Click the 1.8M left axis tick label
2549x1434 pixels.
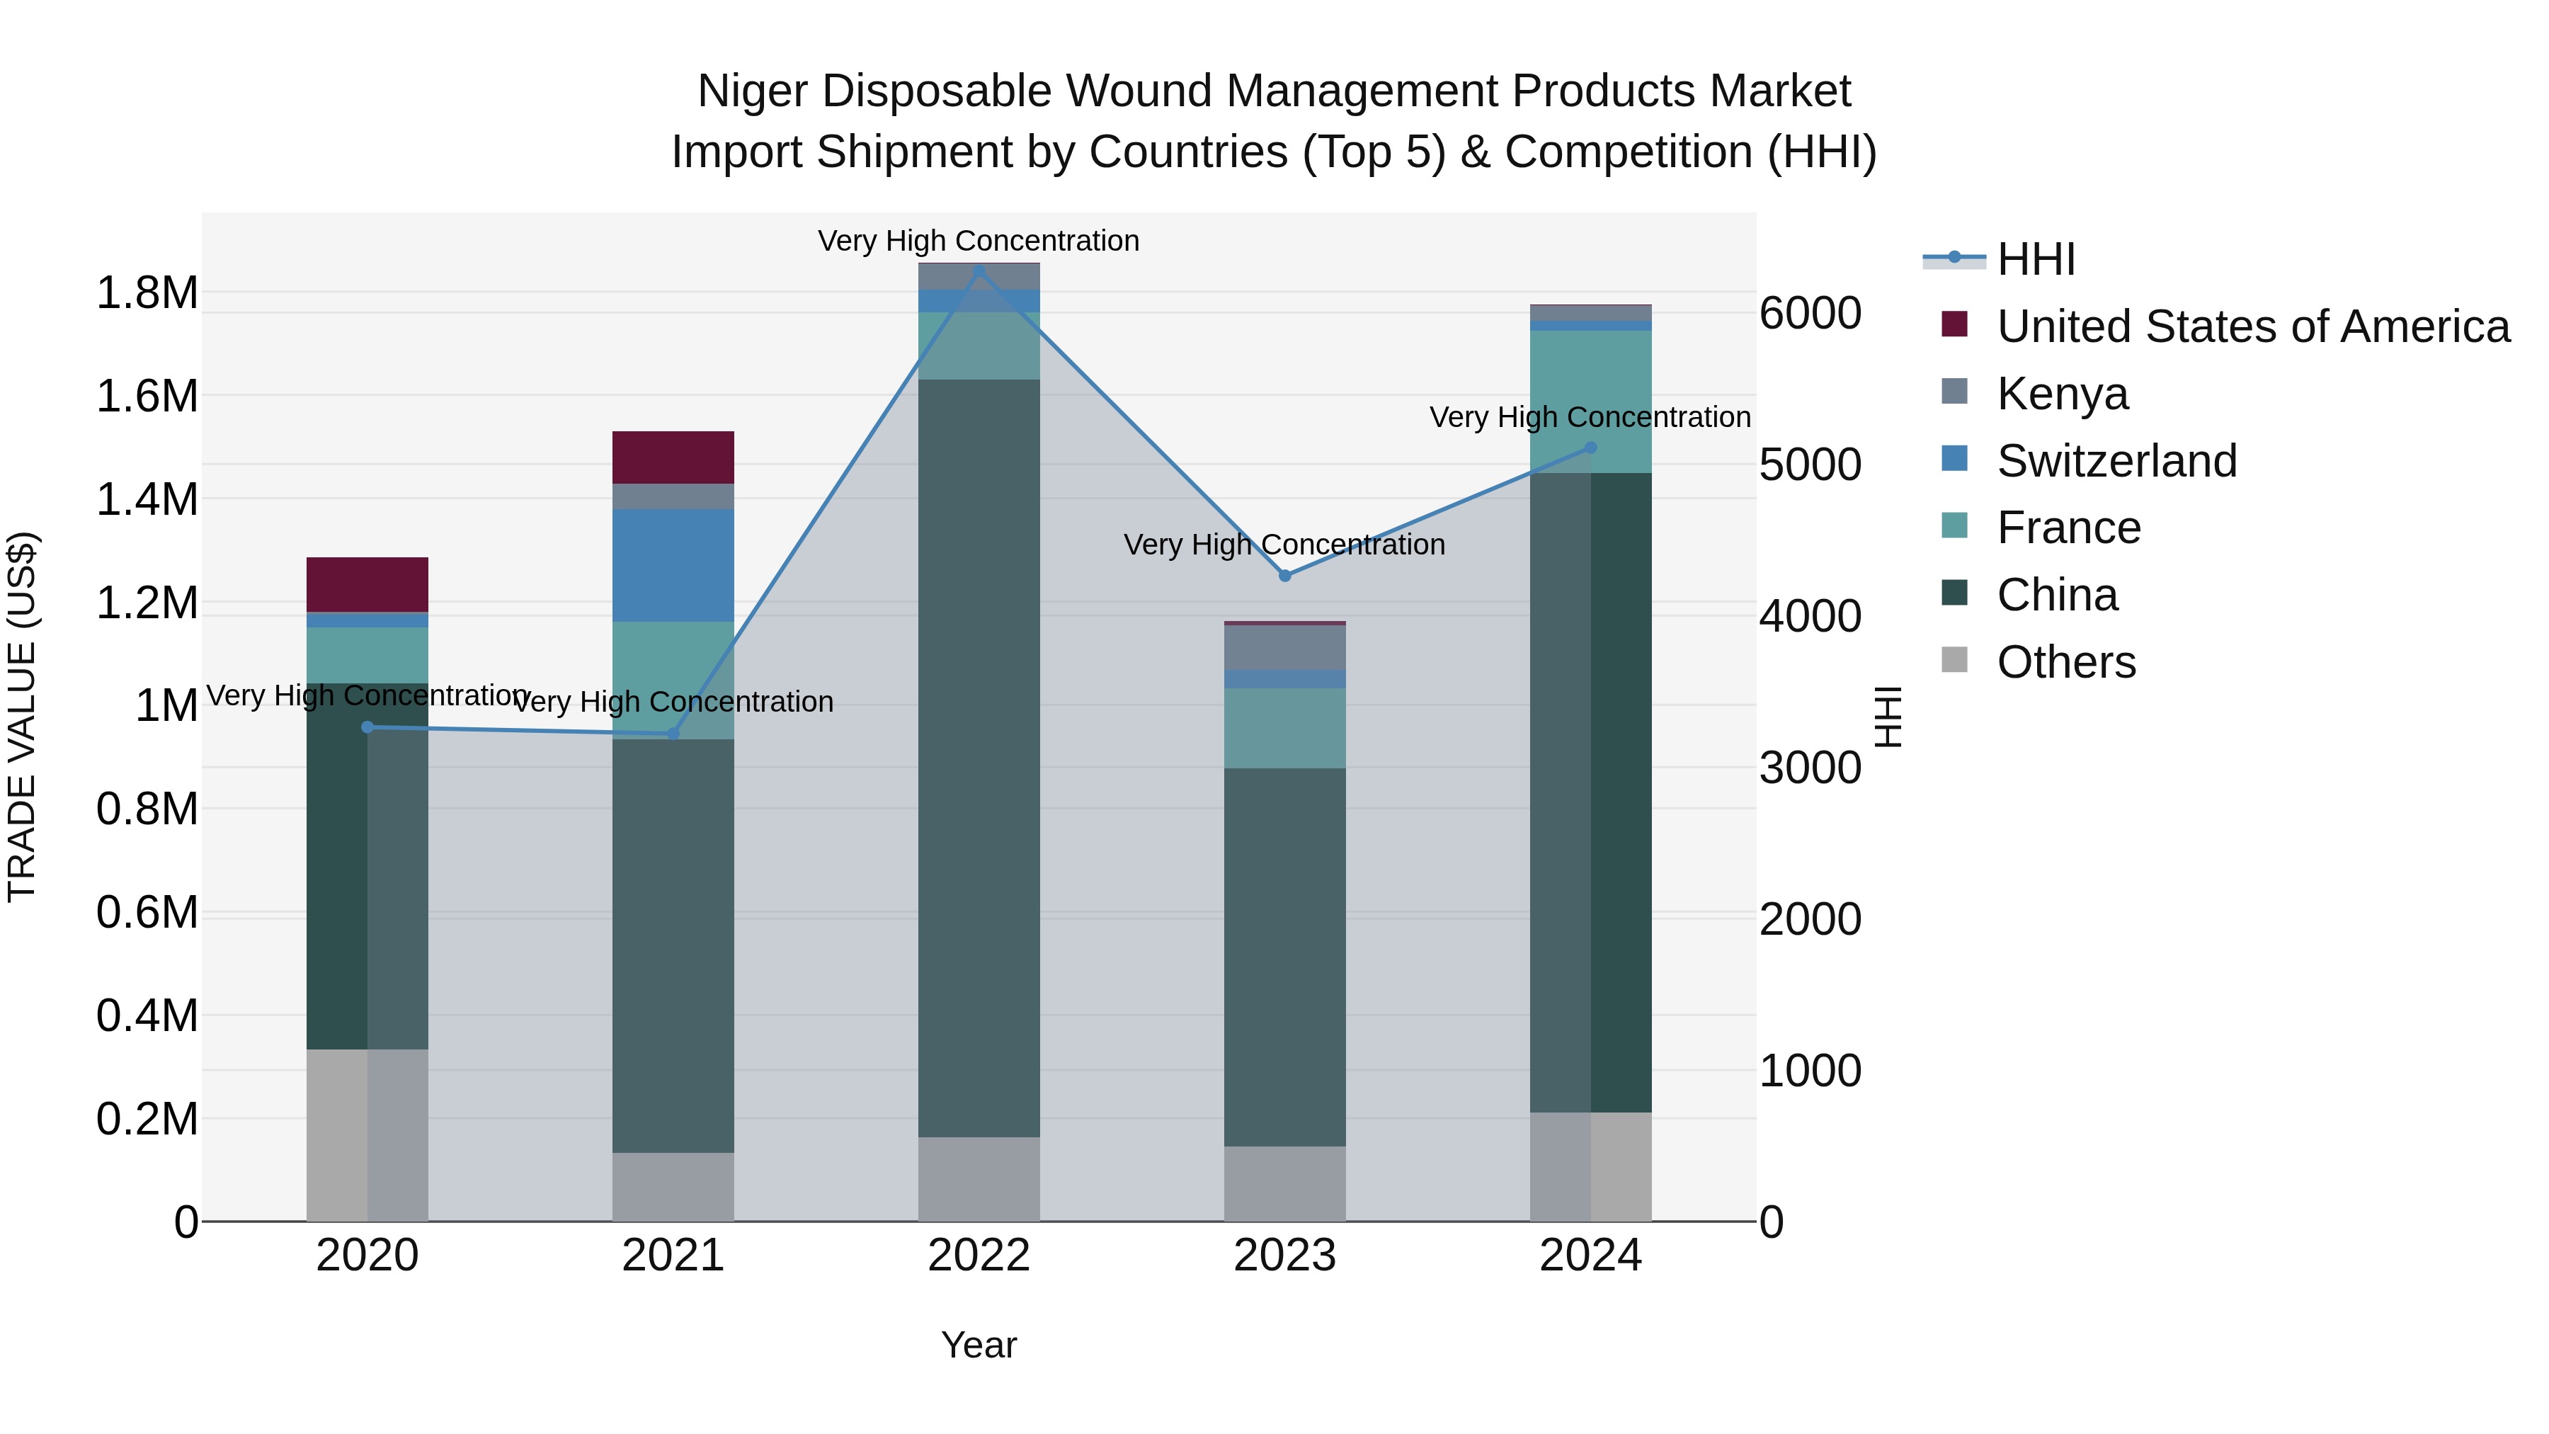147,293
